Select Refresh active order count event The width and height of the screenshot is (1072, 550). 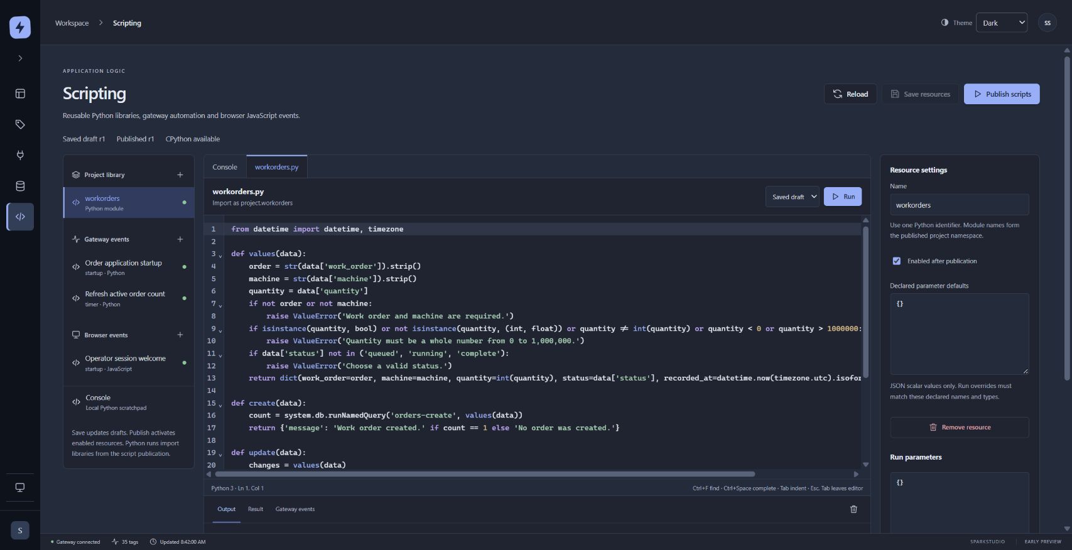coord(129,299)
